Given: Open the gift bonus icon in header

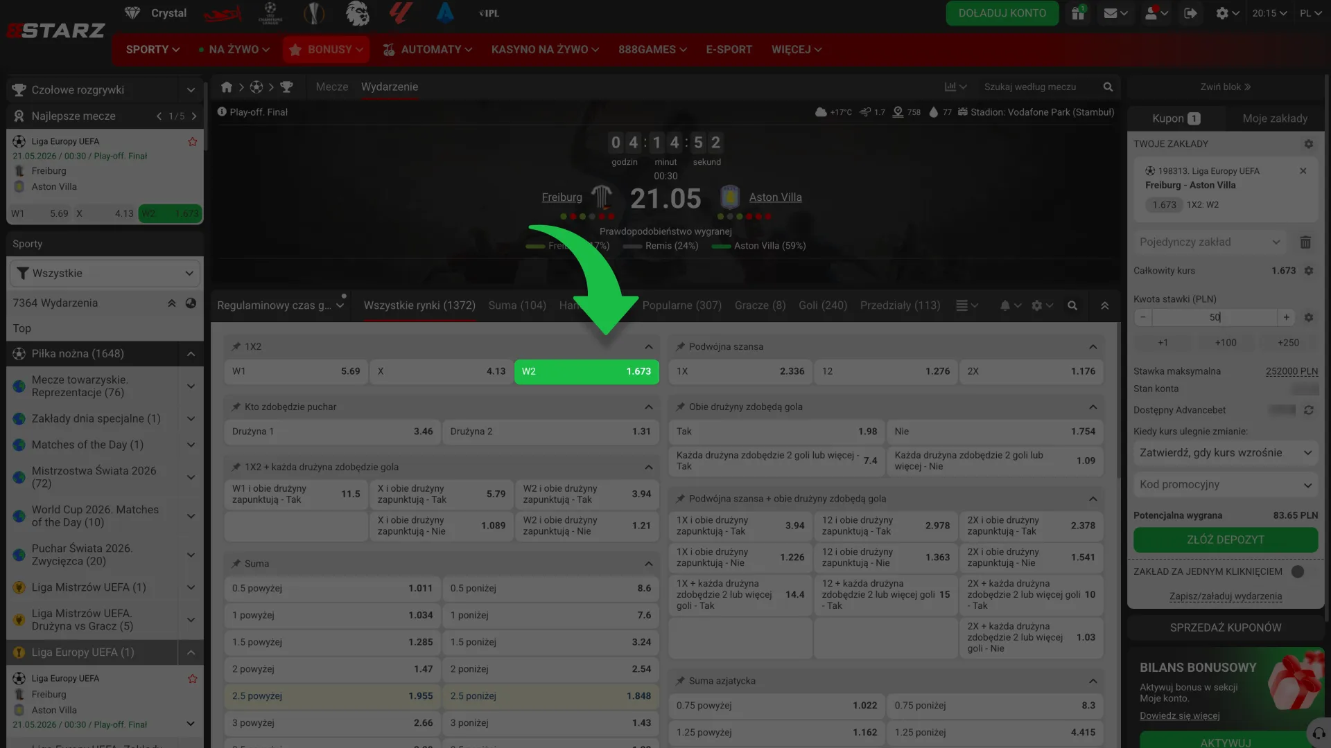Looking at the screenshot, I should click(x=1078, y=13).
